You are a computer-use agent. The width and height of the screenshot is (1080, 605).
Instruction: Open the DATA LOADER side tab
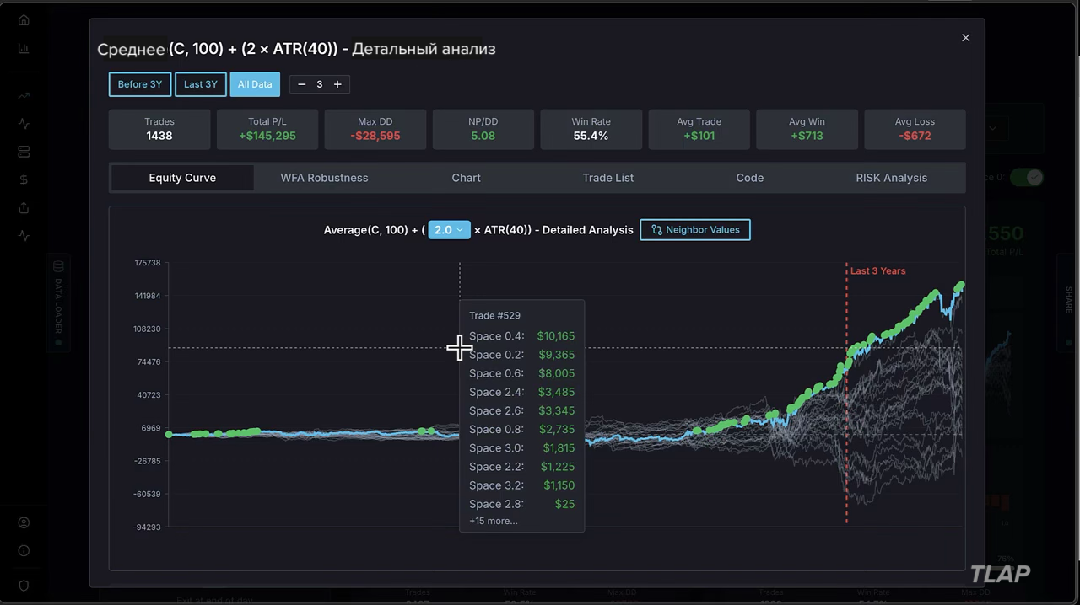pos(58,303)
